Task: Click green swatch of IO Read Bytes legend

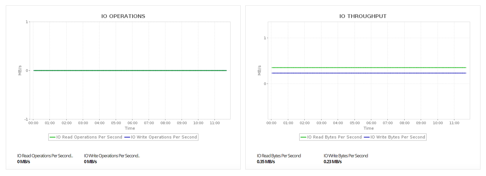Action: point(303,137)
